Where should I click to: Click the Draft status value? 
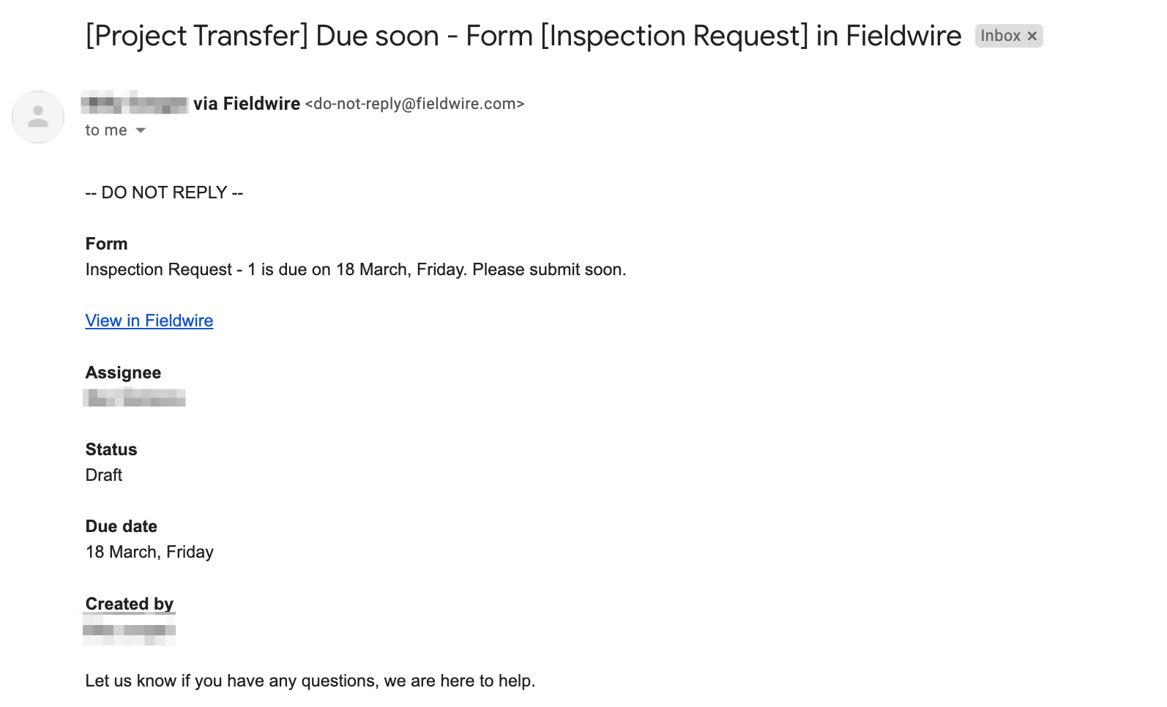[x=104, y=475]
